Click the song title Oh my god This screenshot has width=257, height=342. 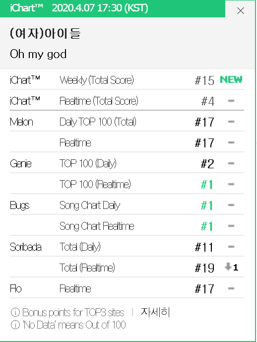coord(38,54)
